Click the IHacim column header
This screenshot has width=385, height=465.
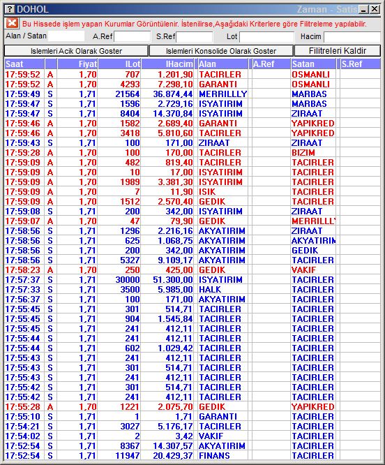(167, 64)
